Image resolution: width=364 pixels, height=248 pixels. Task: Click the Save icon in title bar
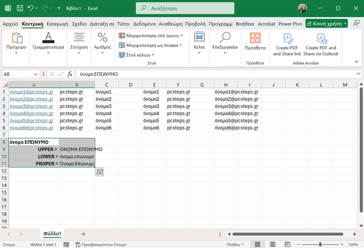click(19, 8)
